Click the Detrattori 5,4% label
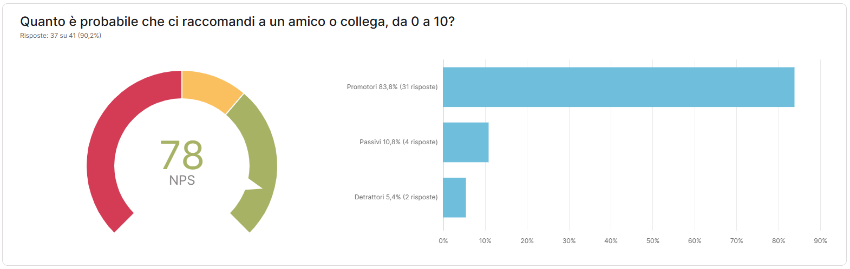 coord(396,197)
